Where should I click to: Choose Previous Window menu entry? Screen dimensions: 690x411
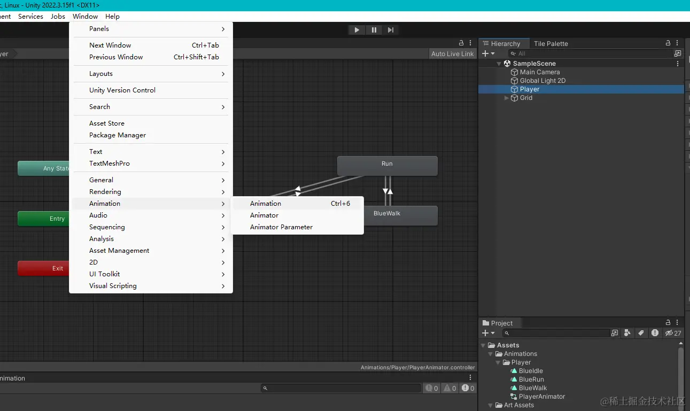(151, 57)
